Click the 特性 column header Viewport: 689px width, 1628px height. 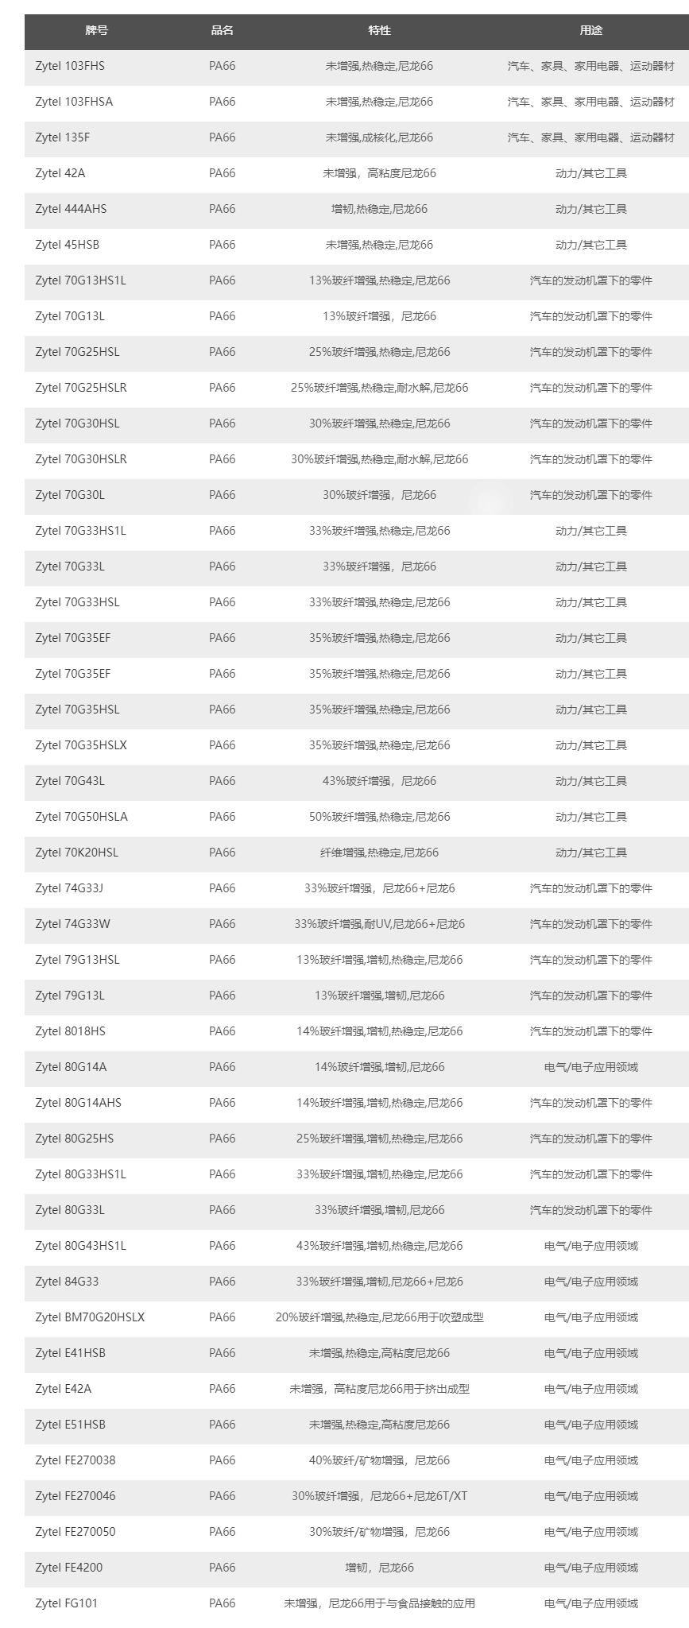(x=379, y=30)
